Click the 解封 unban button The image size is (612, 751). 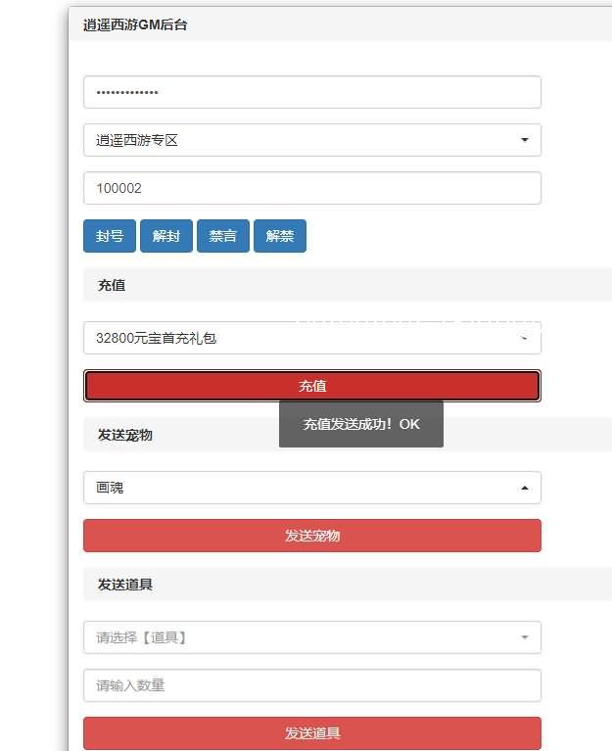(166, 236)
